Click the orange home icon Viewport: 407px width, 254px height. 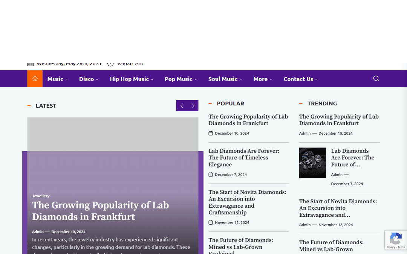[35, 79]
